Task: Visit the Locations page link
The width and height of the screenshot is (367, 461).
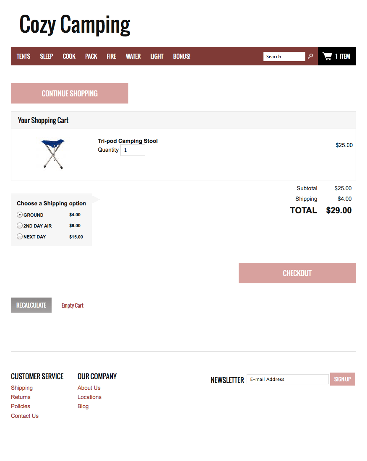Action: tap(89, 397)
